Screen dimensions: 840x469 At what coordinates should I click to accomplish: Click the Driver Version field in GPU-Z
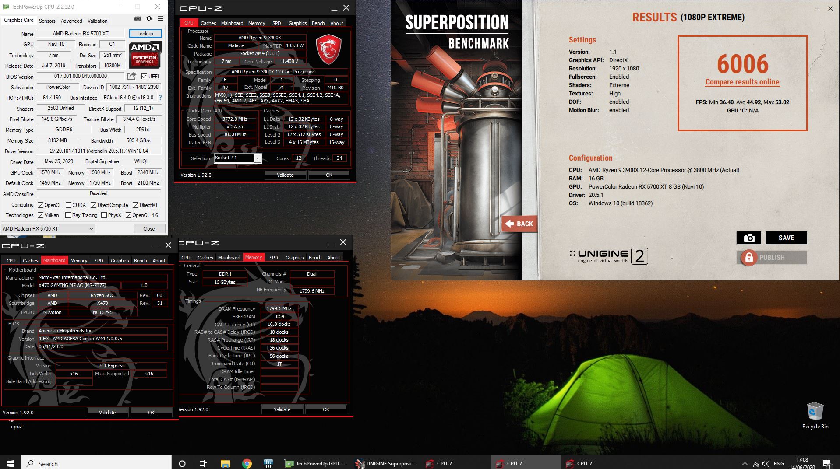99,151
